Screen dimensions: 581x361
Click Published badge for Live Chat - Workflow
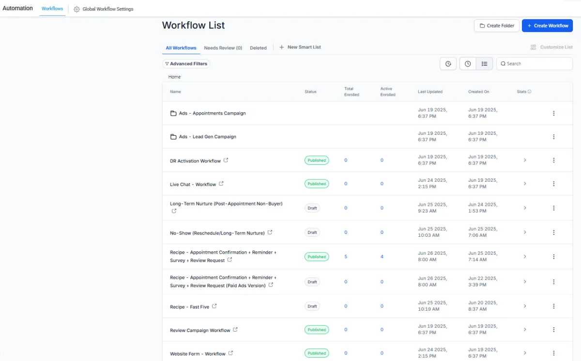pos(317,184)
